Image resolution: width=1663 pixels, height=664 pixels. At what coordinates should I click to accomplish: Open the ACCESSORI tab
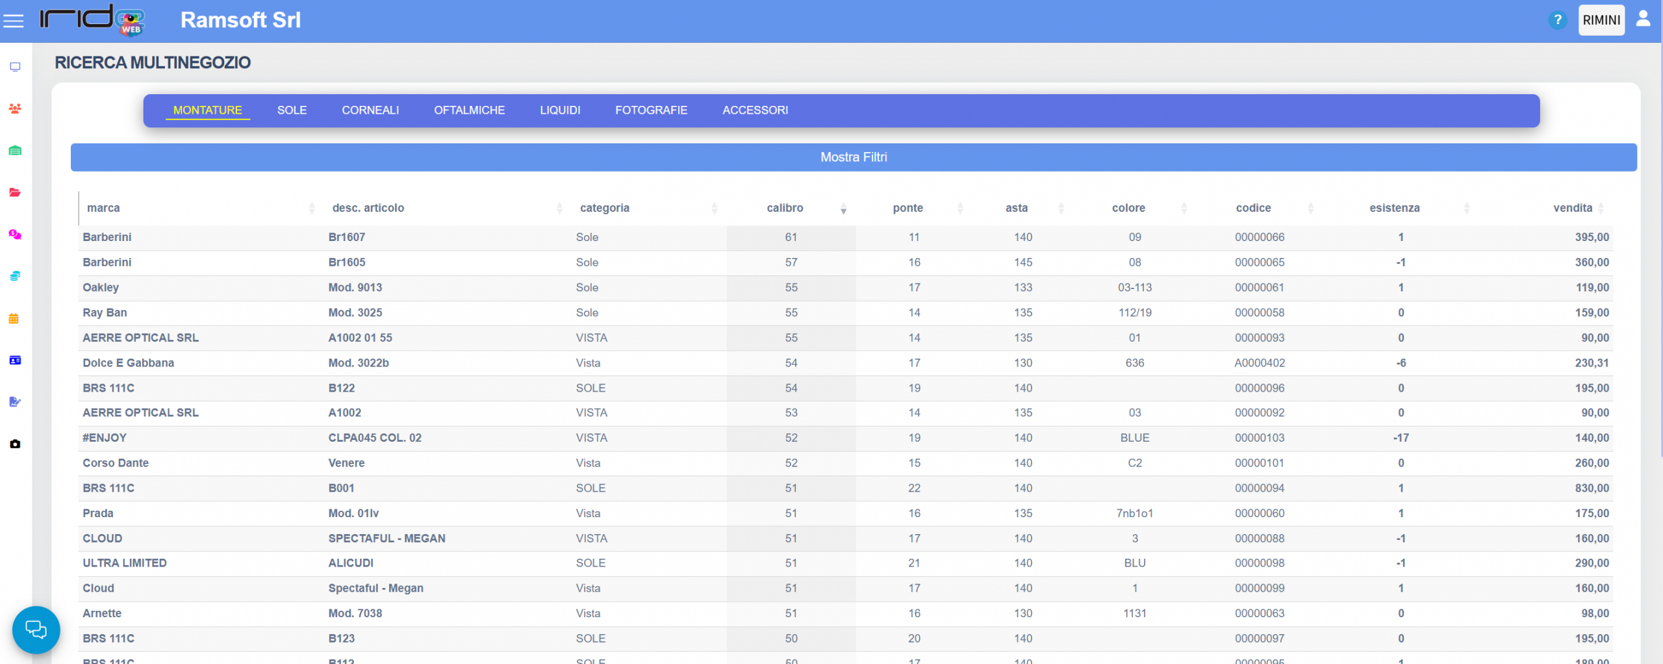[755, 110]
